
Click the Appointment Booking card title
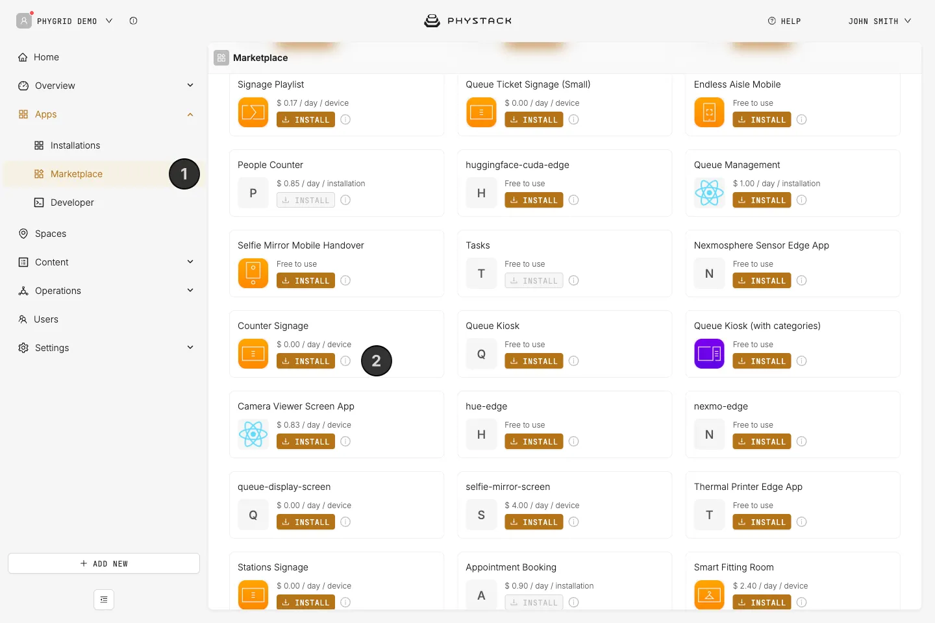(511, 567)
